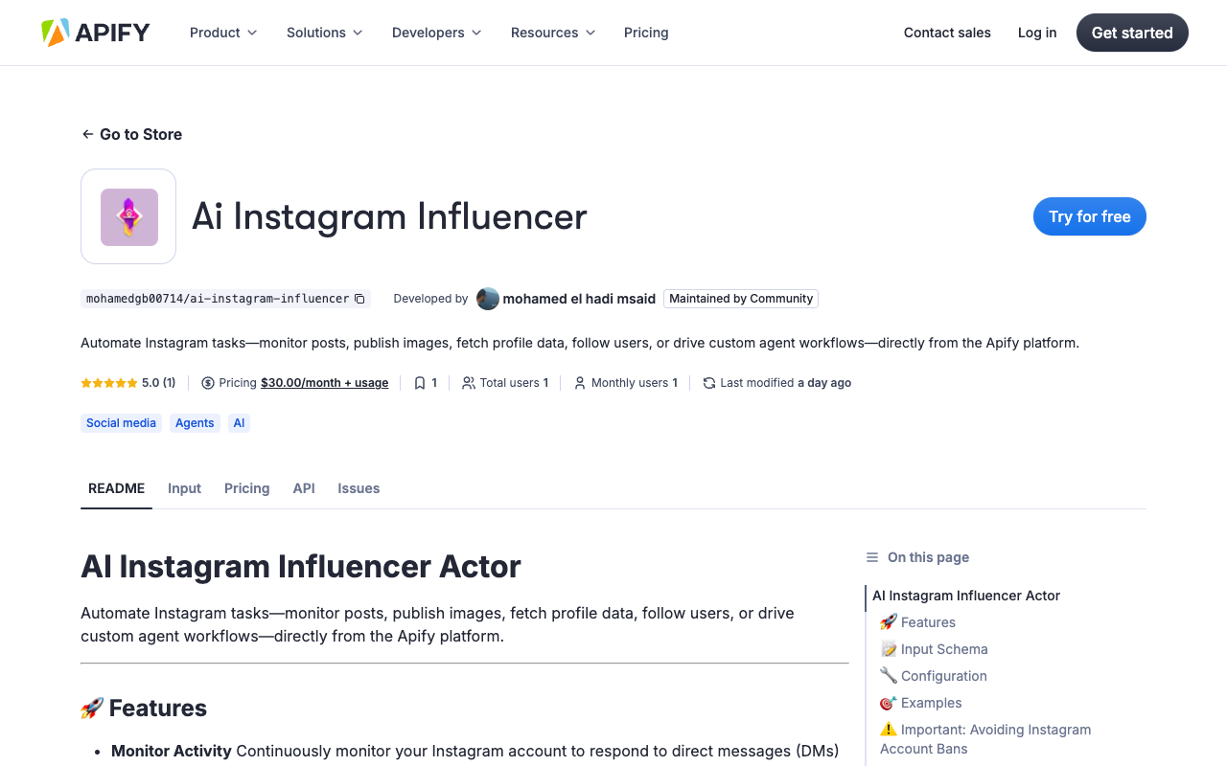Select the Agents category tag
The image size is (1227, 766).
pos(195,423)
